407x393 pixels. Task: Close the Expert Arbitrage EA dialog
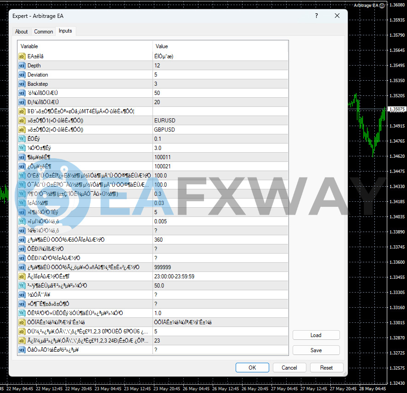337,16
